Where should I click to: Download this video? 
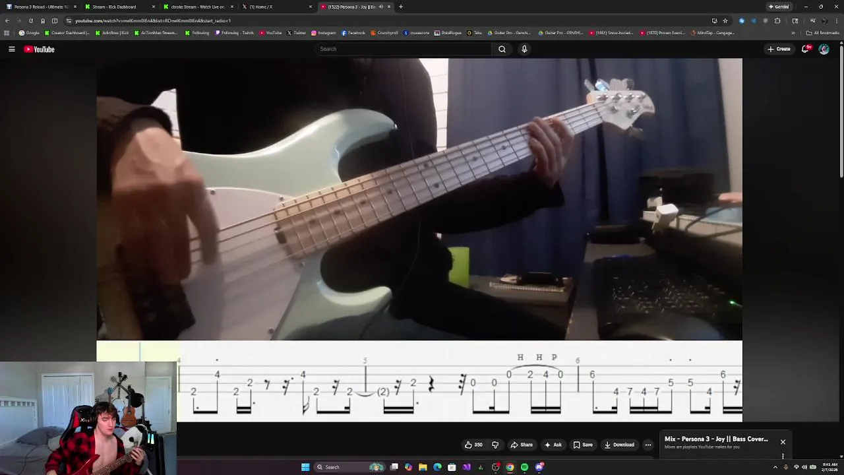pyautogui.click(x=619, y=445)
